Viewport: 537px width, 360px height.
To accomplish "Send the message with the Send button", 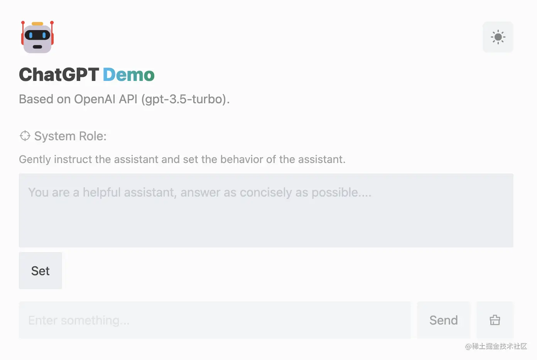I will 444,320.
